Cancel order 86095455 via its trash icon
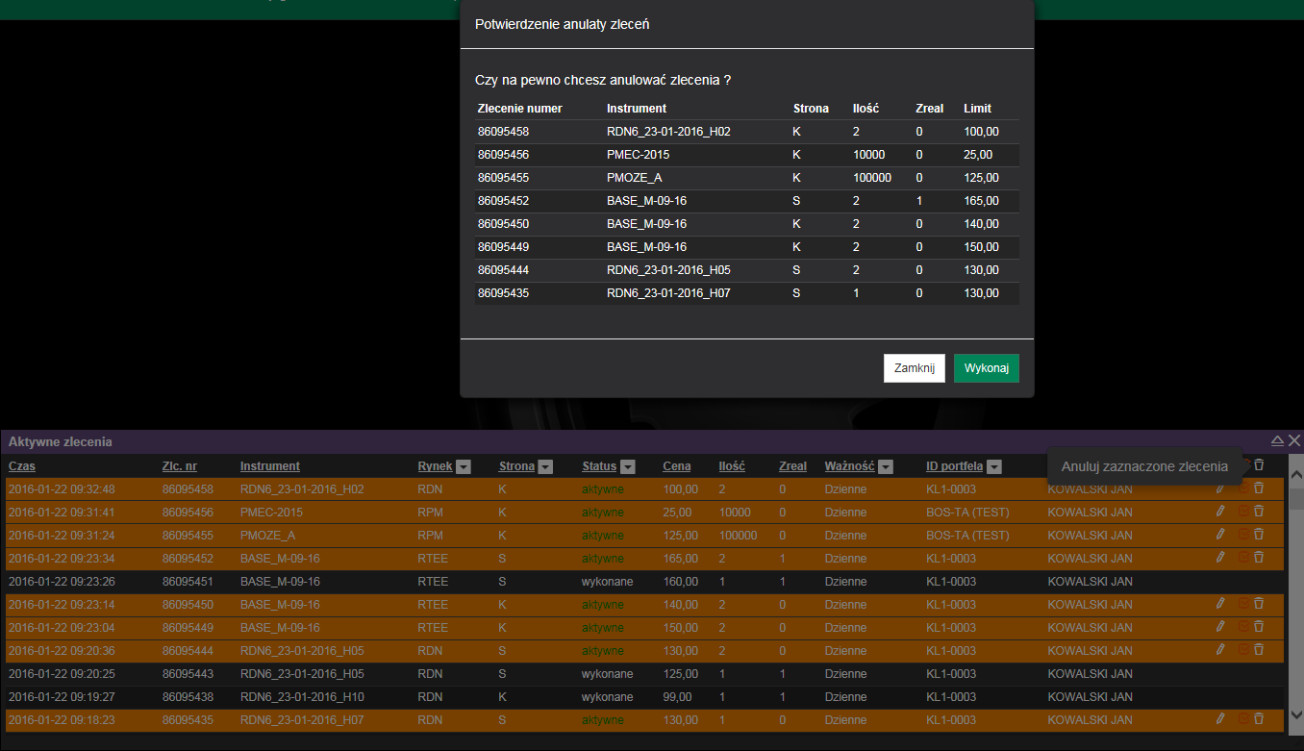Viewport: 1304px width, 751px height. click(1259, 534)
